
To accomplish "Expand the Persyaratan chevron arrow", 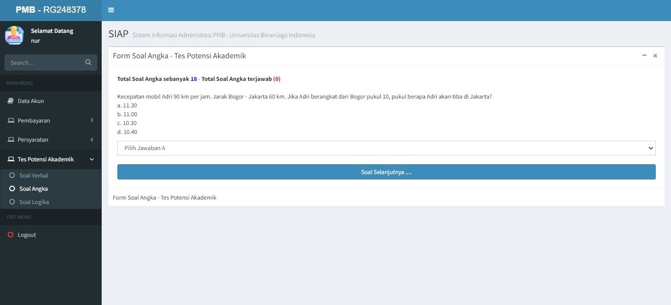I will [x=92, y=140].
